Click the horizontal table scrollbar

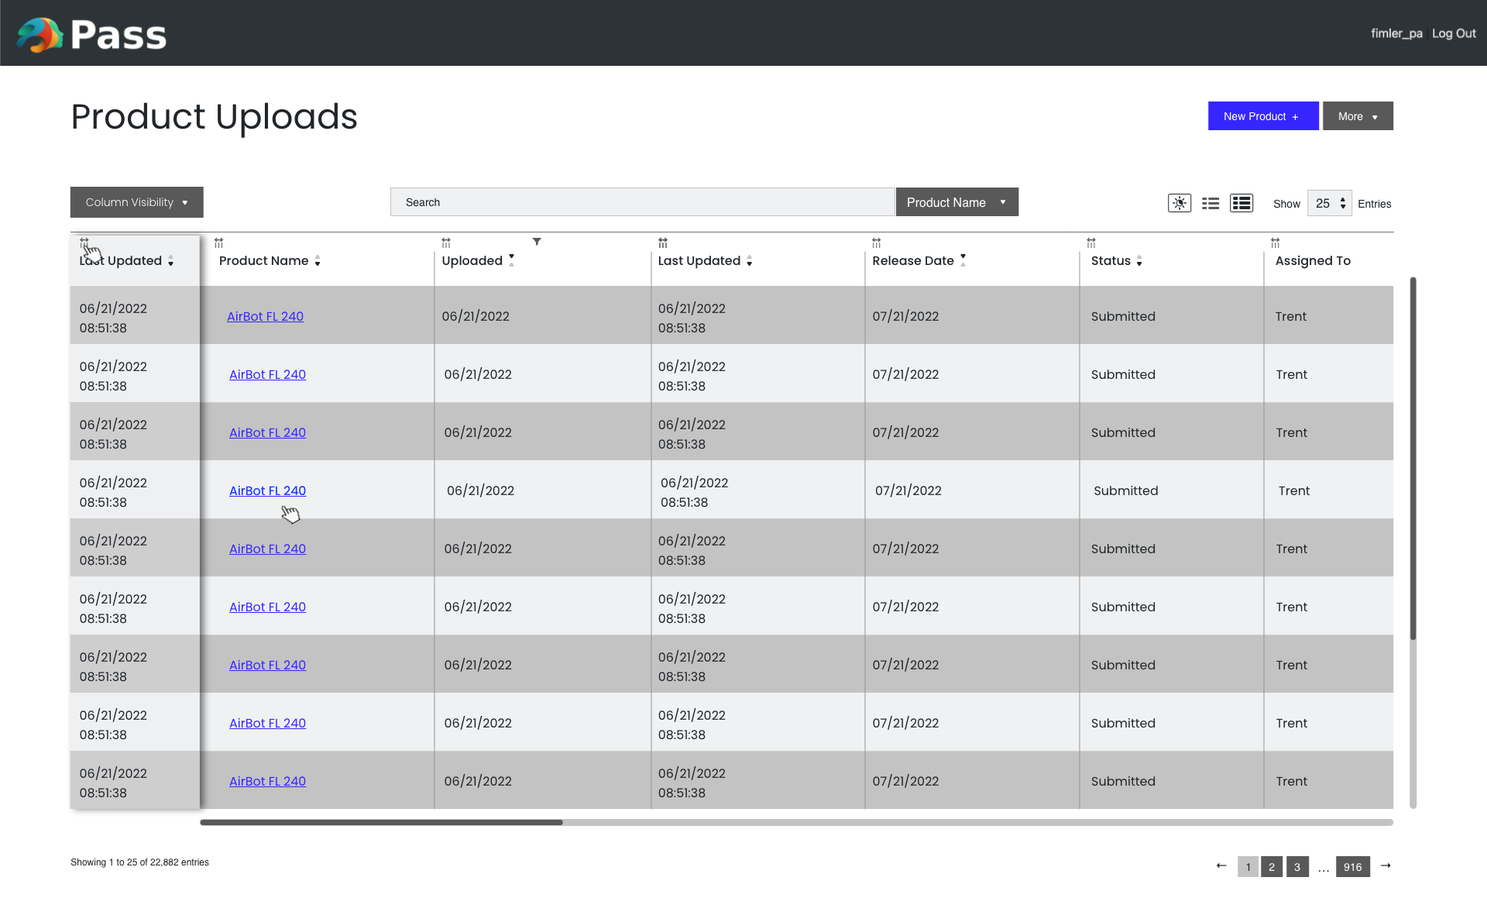[x=381, y=822]
